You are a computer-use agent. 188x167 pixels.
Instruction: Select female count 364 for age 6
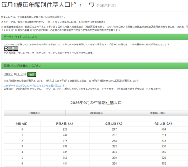114,163
